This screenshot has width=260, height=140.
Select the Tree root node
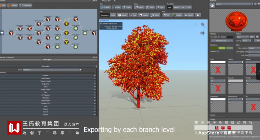(2, 33)
